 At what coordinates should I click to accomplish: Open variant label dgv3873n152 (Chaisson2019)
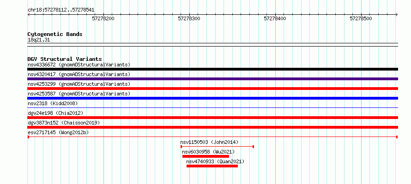pos(64,123)
